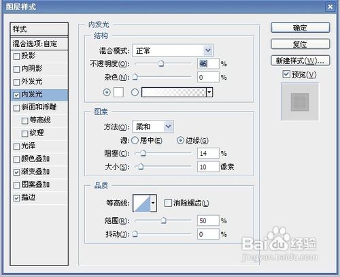Screen dimensions: 340x277
Task: Enable the 颜色叠加 checkbox
Action: coord(16,159)
